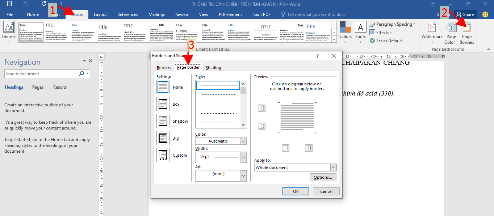The height and width of the screenshot is (216, 494).
Task: Open the Foxit PDF ribbon tab
Action: pos(261,14)
